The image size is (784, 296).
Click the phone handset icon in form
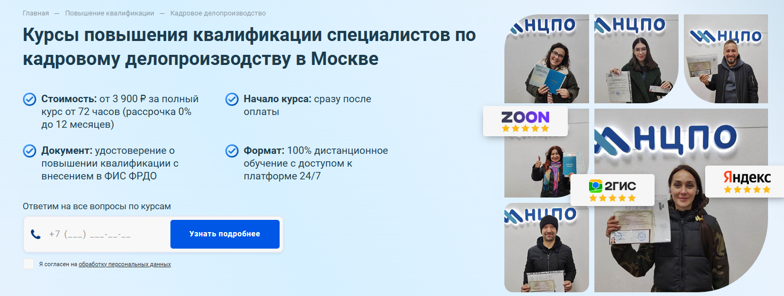coord(36,234)
